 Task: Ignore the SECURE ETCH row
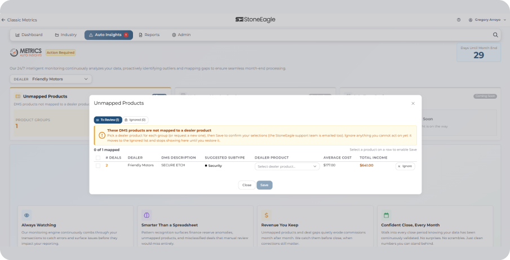click(x=405, y=166)
